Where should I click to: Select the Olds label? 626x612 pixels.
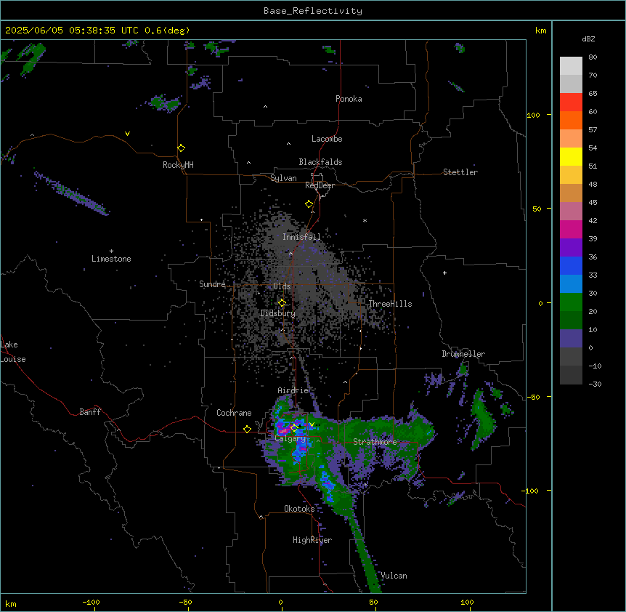tap(282, 286)
